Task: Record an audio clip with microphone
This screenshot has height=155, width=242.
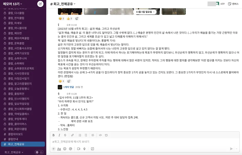Action: tap(84, 149)
